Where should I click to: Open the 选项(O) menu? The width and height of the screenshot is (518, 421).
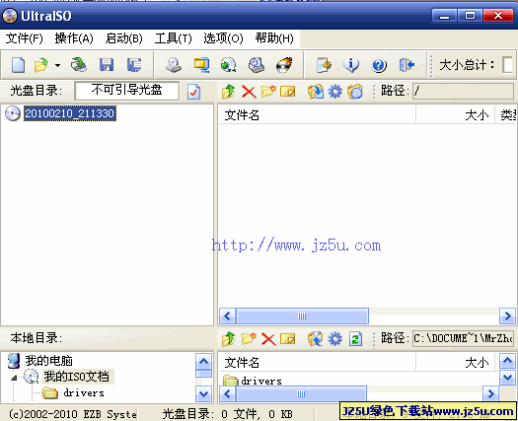pos(223,38)
